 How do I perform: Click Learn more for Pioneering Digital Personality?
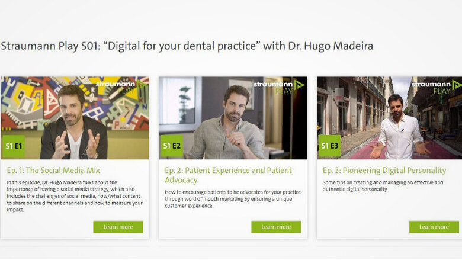434,227
